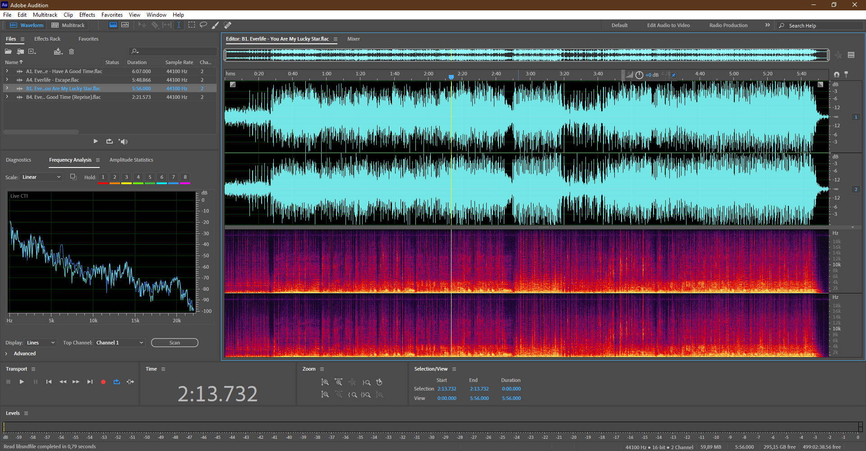Image resolution: width=866 pixels, height=451 pixels.
Task: Select Radio Production workspace
Action: pyautogui.click(x=728, y=25)
